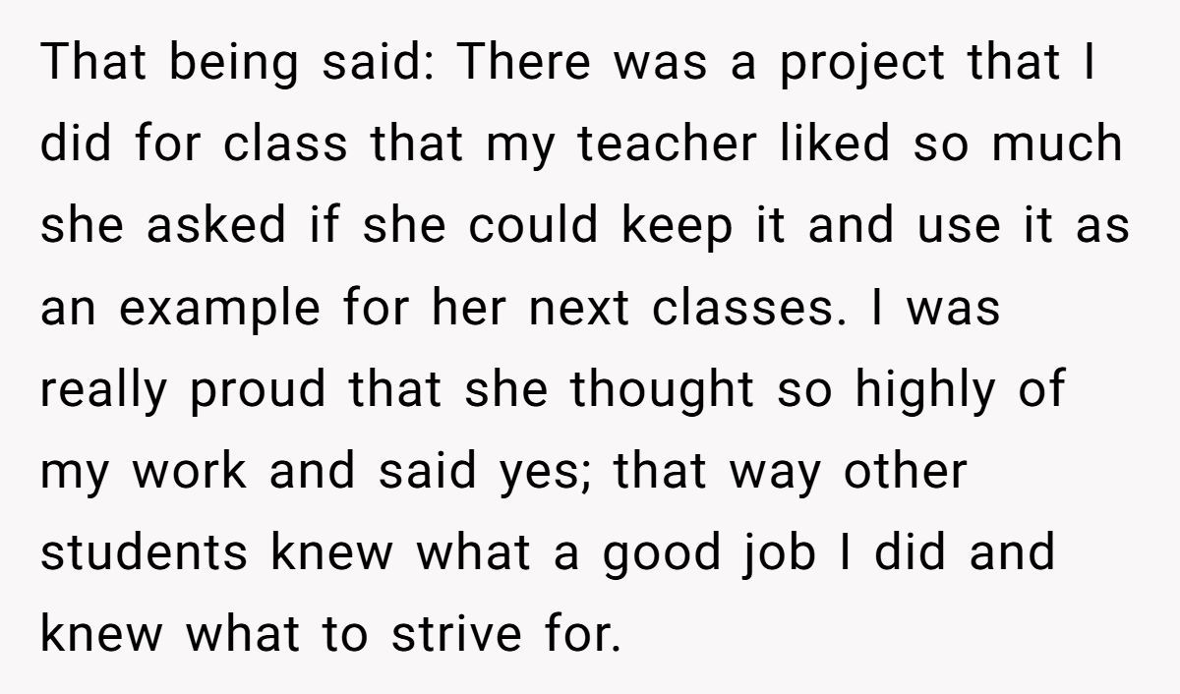Click on the word "There"

point(524,64)
